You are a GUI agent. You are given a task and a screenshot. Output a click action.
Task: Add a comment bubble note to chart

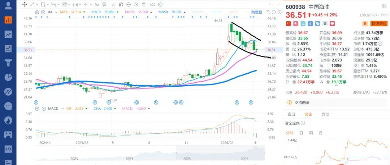pos(104,4)
